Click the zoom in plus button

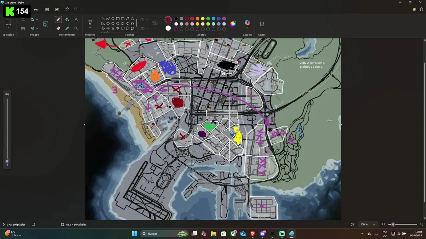(421, 224)
